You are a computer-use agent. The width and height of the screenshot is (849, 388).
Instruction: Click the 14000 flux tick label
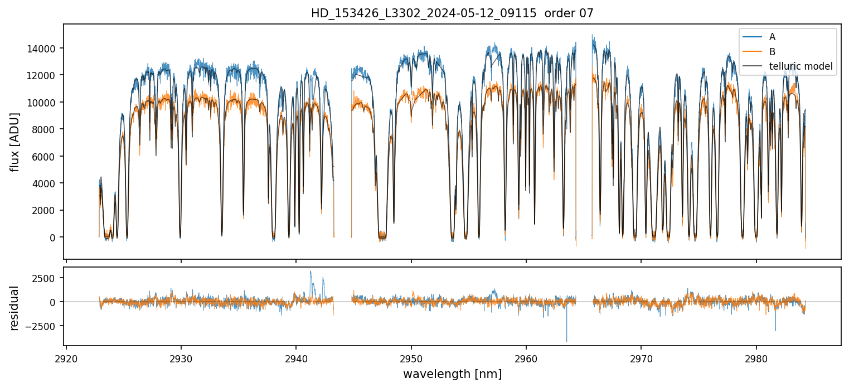(40, 48)
